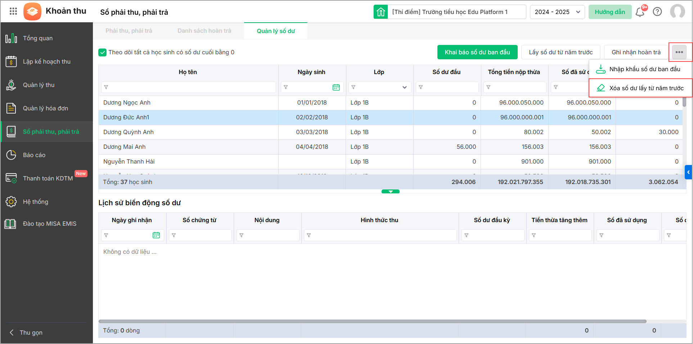Open Quản lý hóa đơn in the sidebar
This screenshot has width=693, height=344.
coord(47,108)
